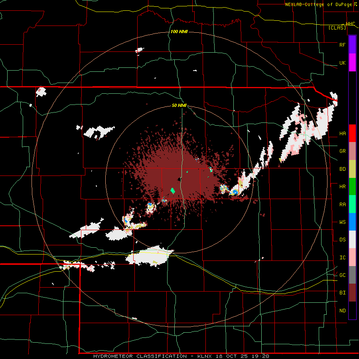Click the HA legend label
The image size is (359, 359).
(342, 134)
